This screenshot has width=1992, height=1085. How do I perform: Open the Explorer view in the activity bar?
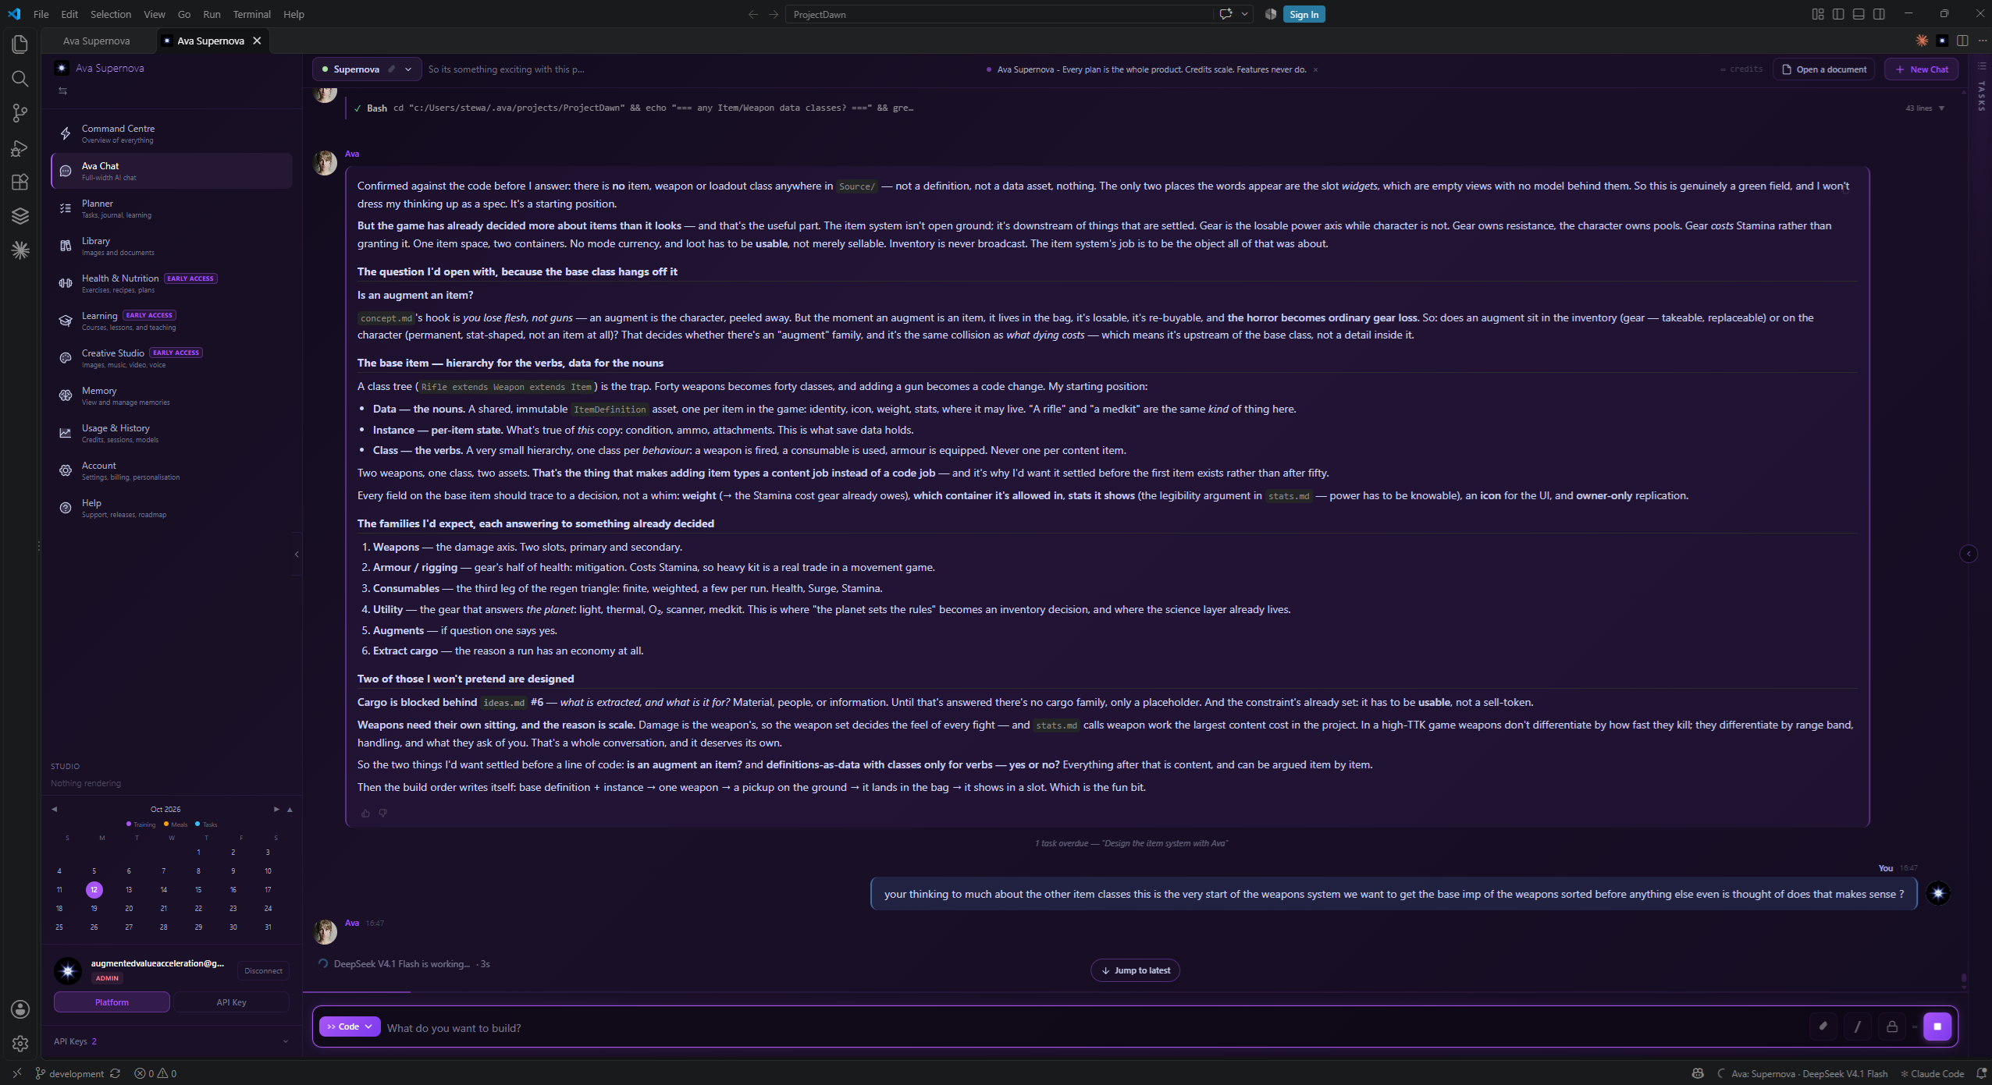20,44
